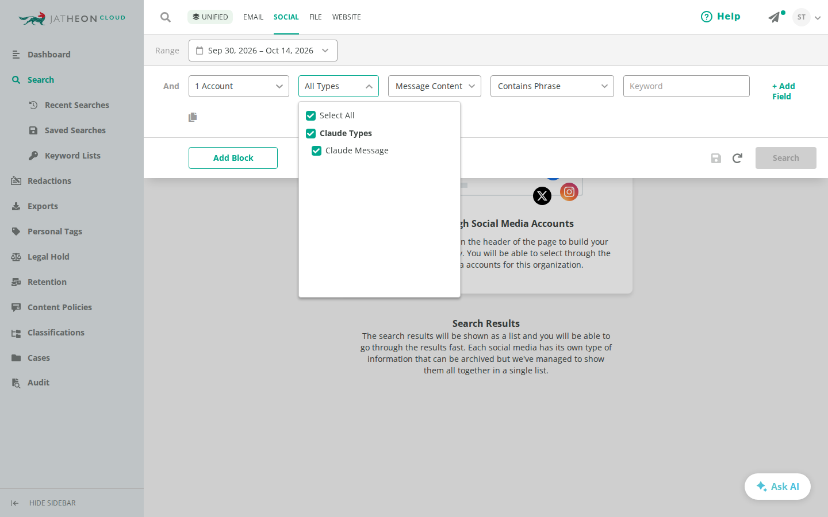This screenshot has width=828, height=517.
Task: Click the ST user avatar
Action: point(801,17)
